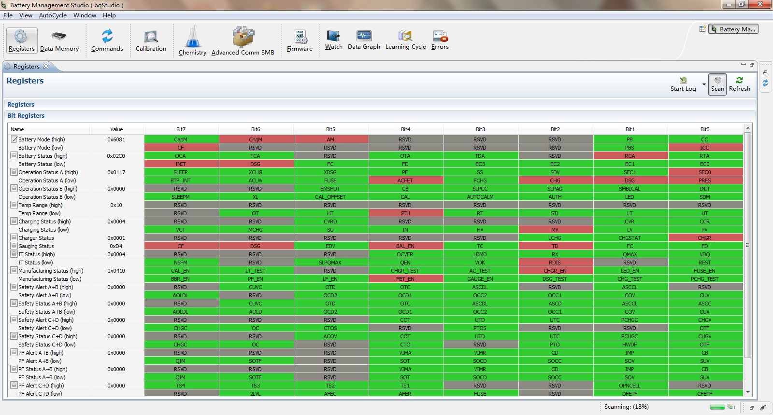Open the AutoCycle menu
The width and height of the screenshot is (773, 415).
click(53, 15)
